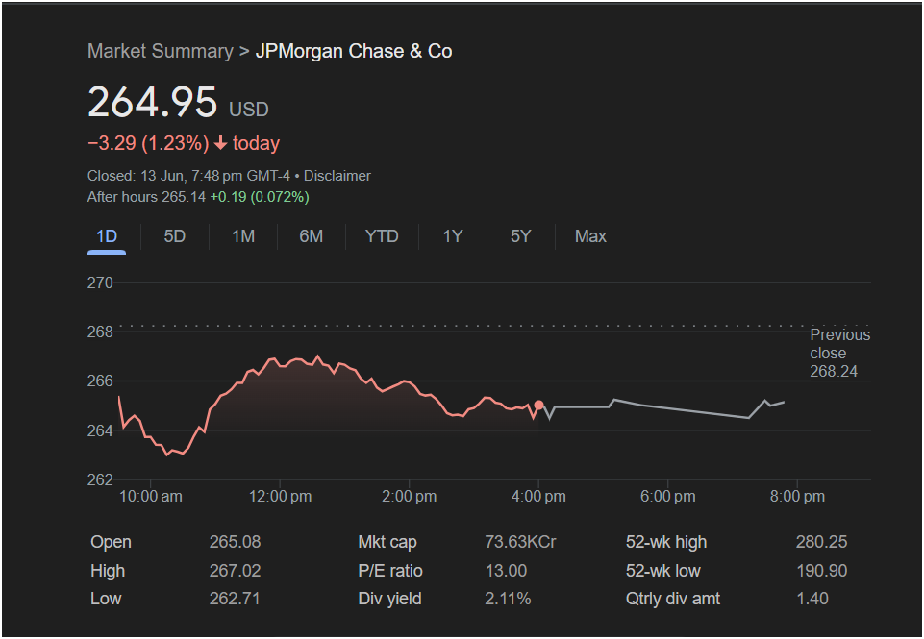
Task: Click the Qtrly div amt label
Action: pyautogui.click(x=673, y=599)
